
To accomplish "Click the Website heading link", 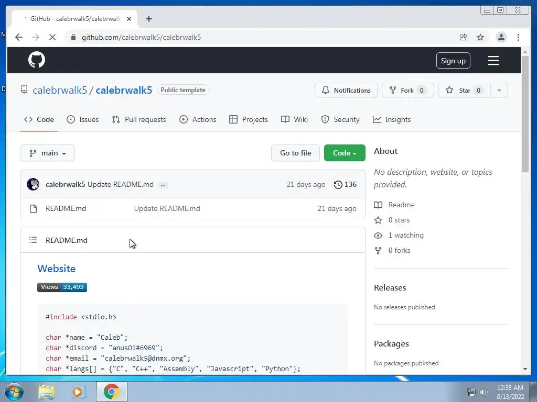I will [x=57, y=269].
